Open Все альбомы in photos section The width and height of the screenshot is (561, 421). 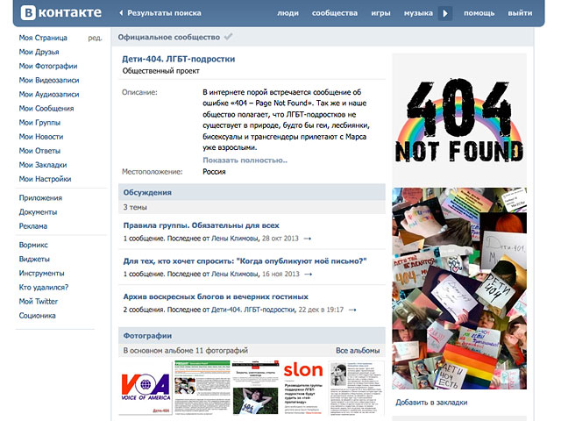point(358,350)
